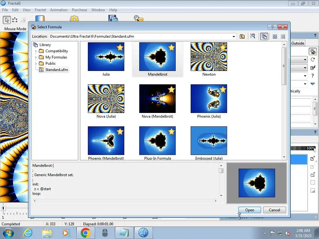Open Internet Explorer from taskbar

[28, 233]
